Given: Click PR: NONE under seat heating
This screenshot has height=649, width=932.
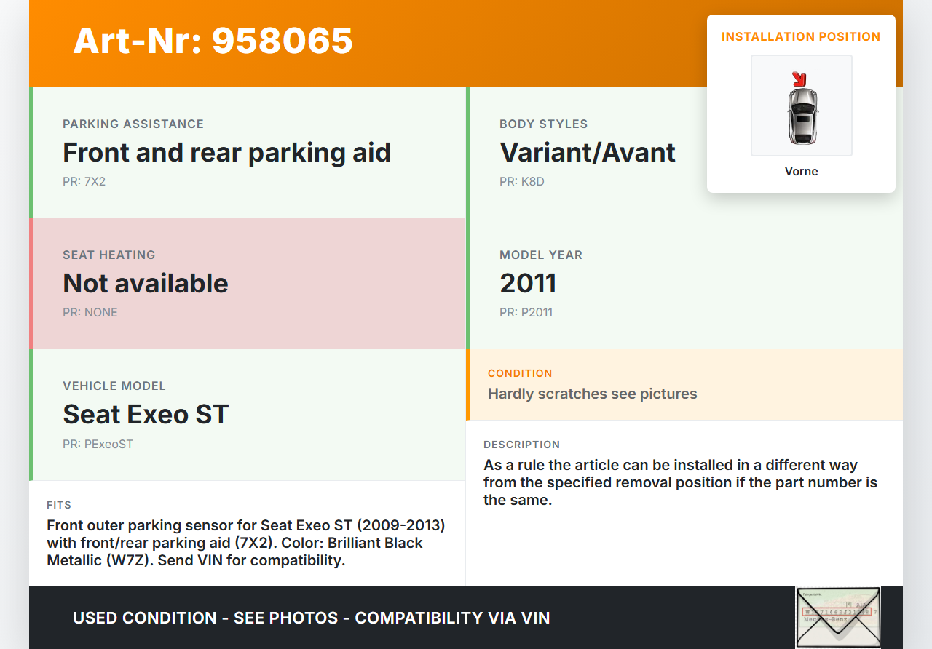Looking at the screenshot, I should point(90,313).
